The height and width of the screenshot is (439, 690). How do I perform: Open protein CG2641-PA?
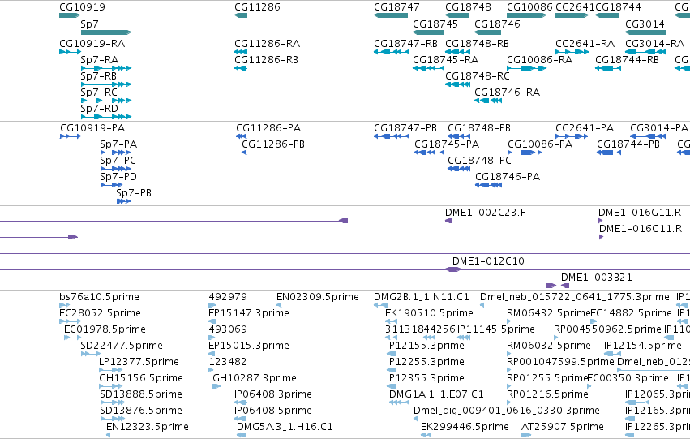pos(585,128)
